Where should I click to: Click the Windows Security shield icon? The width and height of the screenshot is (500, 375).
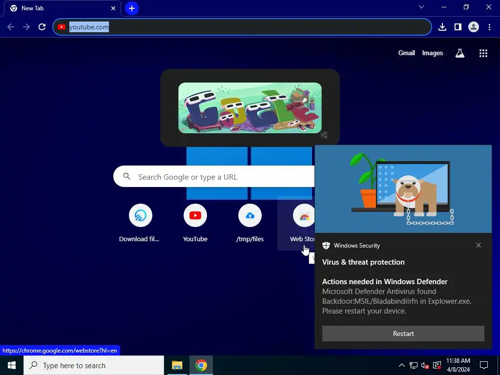(326, 246)
